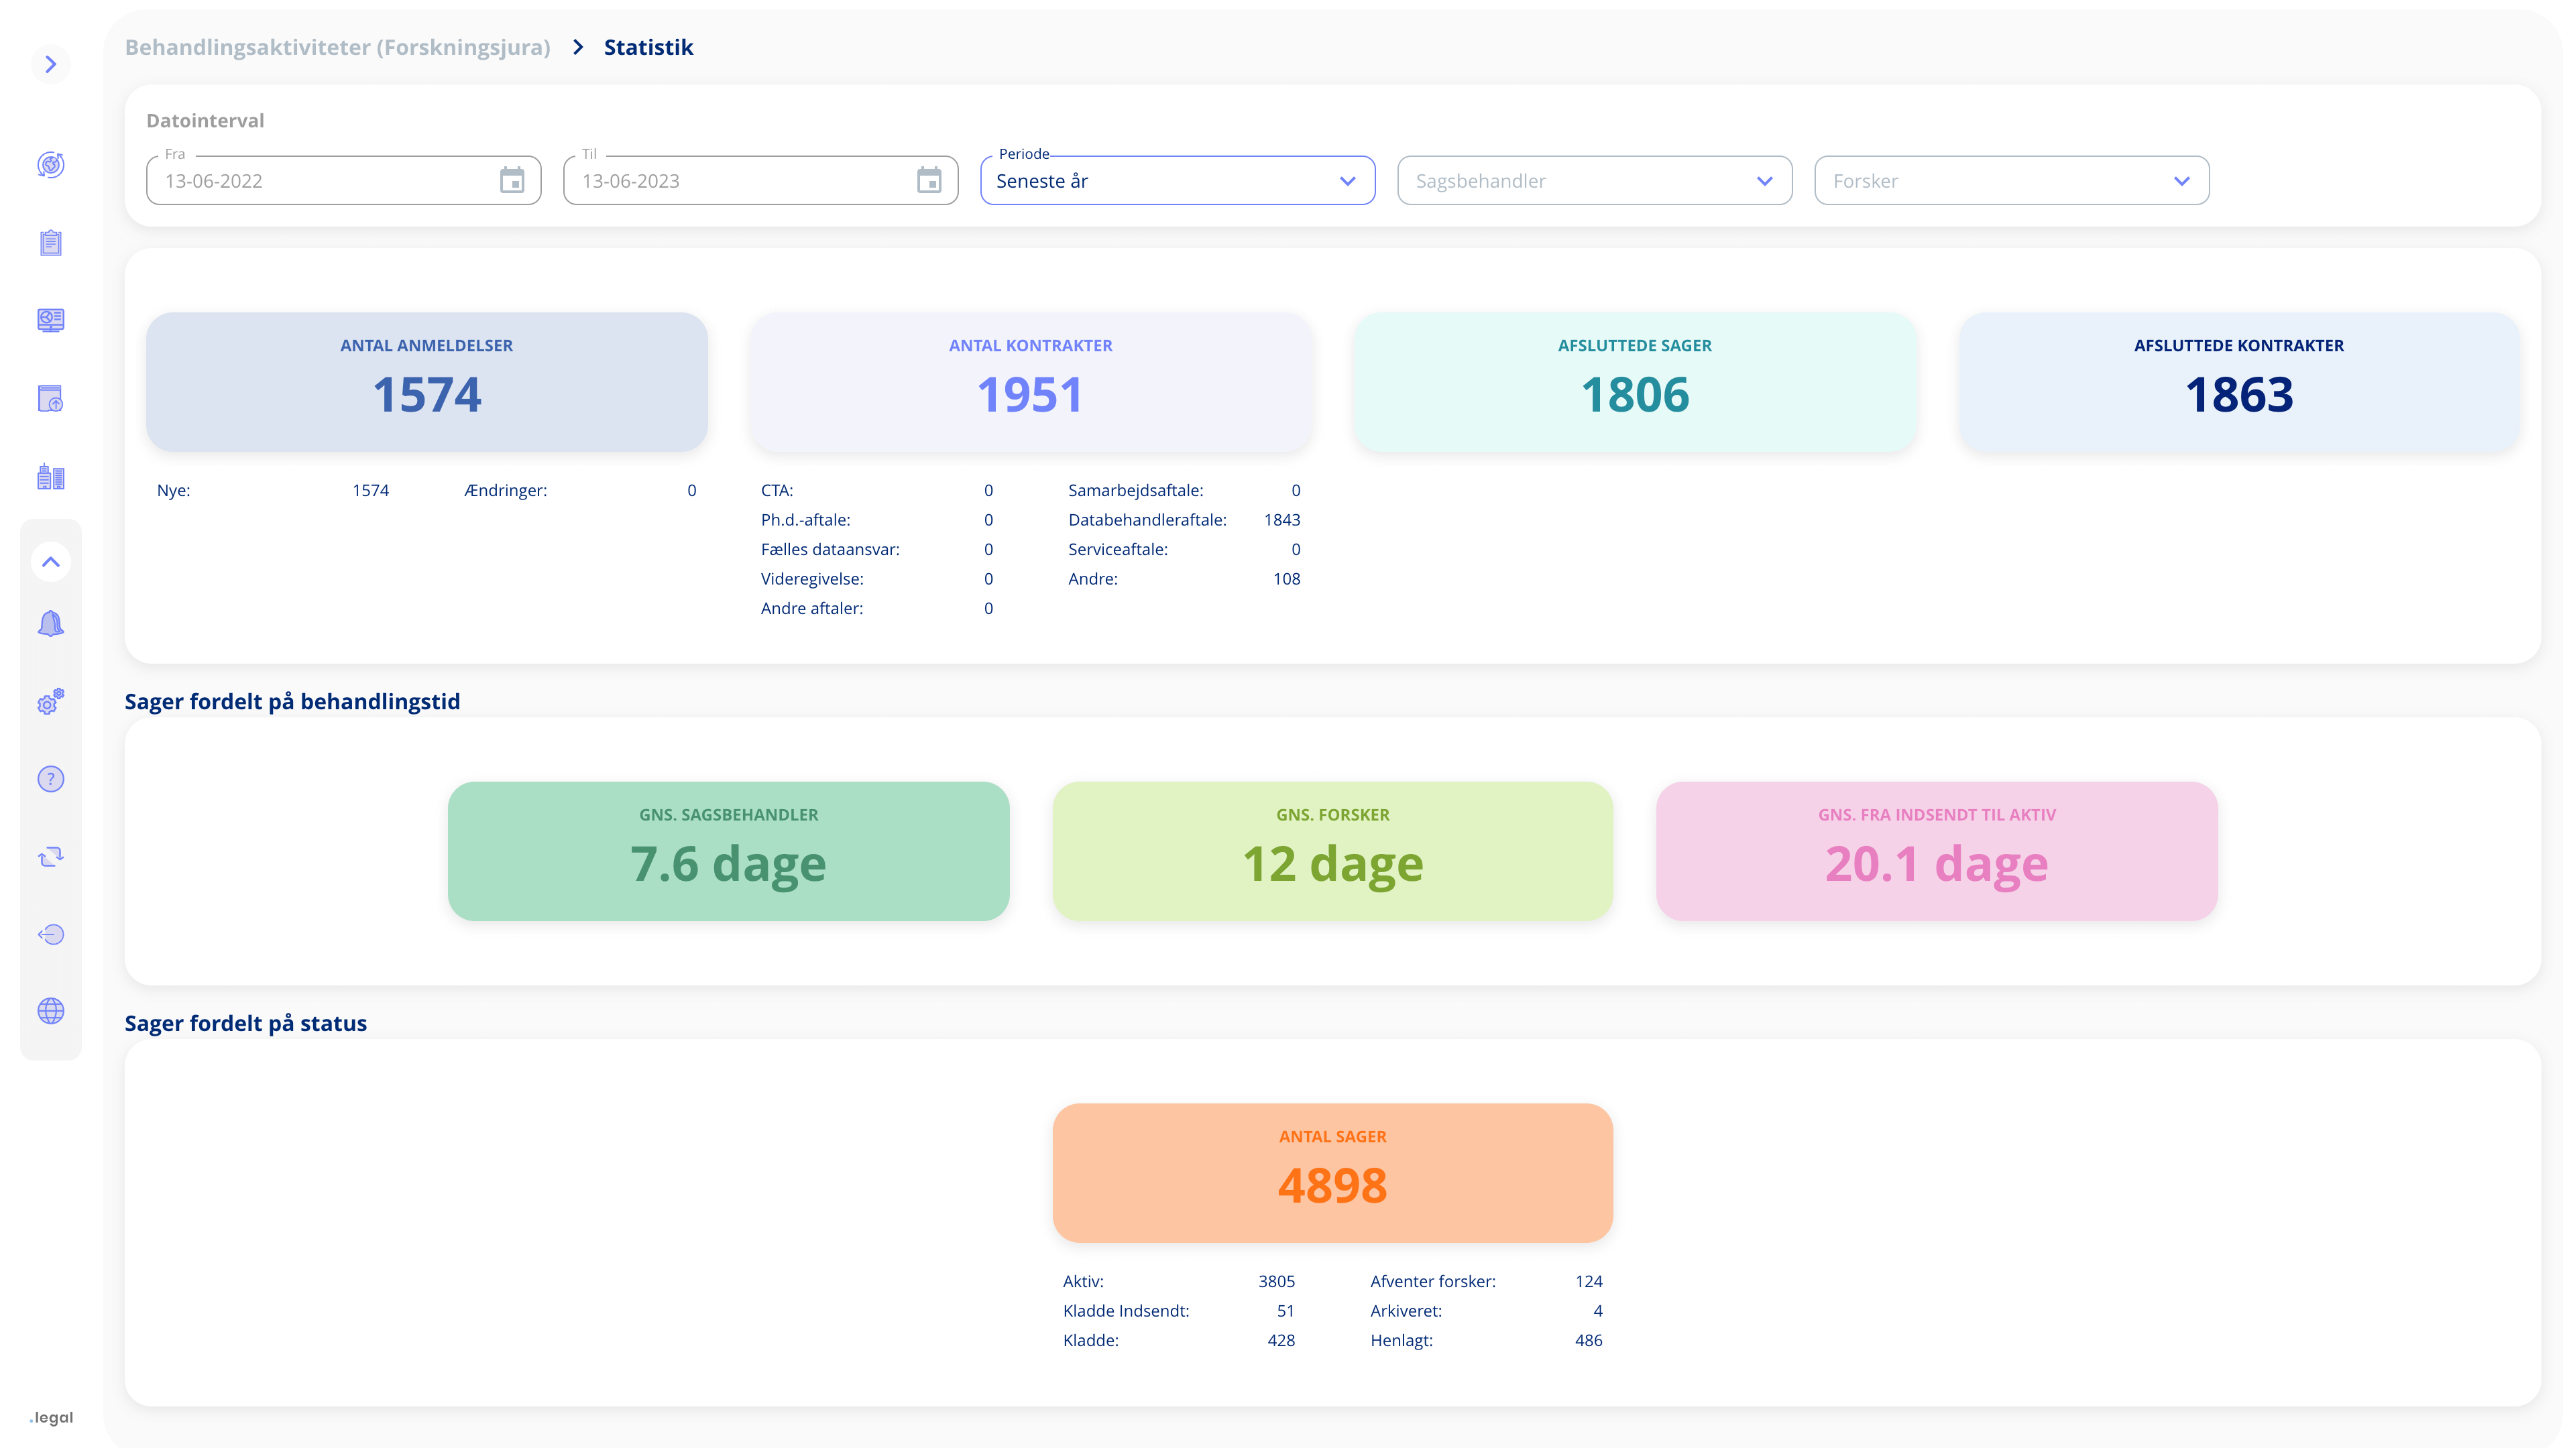Open the clipboard sidebar icon
The image size is (2571, 1448).
51,243
